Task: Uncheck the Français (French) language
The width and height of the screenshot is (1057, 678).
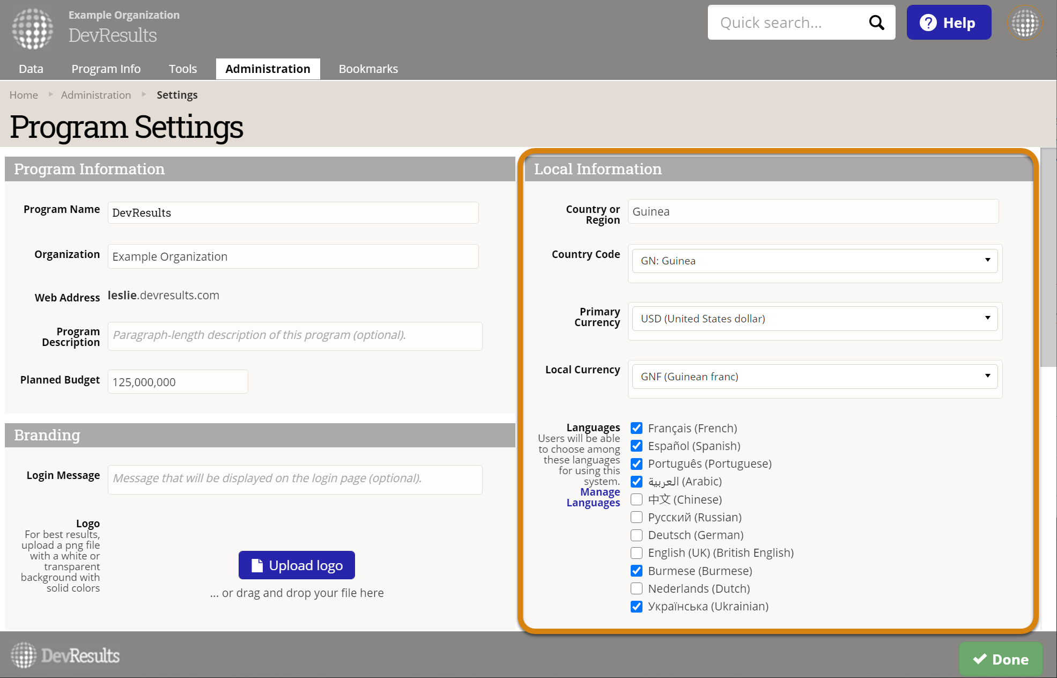Action: point(636,428)
